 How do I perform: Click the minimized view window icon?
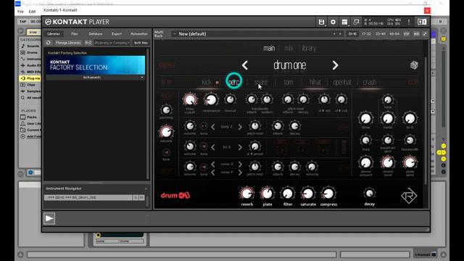pyautogui.click(x=356, y=22)
